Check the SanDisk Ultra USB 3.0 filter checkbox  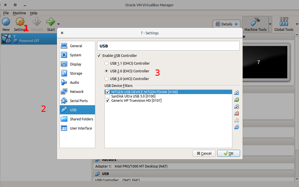108,96
